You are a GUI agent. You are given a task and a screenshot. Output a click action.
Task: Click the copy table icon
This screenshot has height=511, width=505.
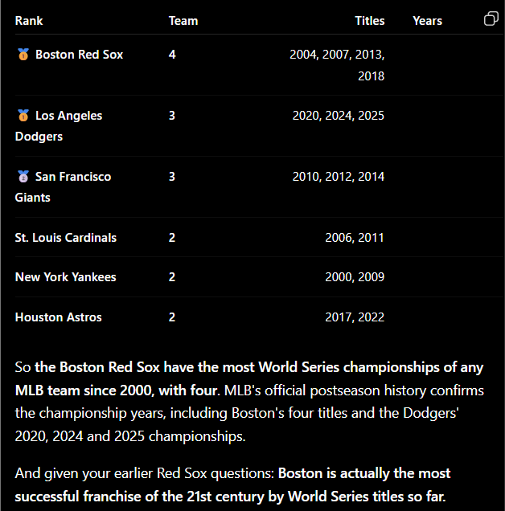click(x=491, y=18)
